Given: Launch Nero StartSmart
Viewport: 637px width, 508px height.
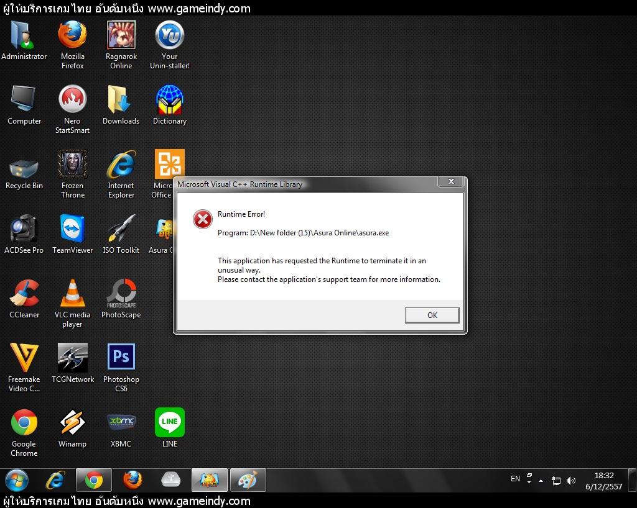Looking at the screenshot, I should (72, 109).
